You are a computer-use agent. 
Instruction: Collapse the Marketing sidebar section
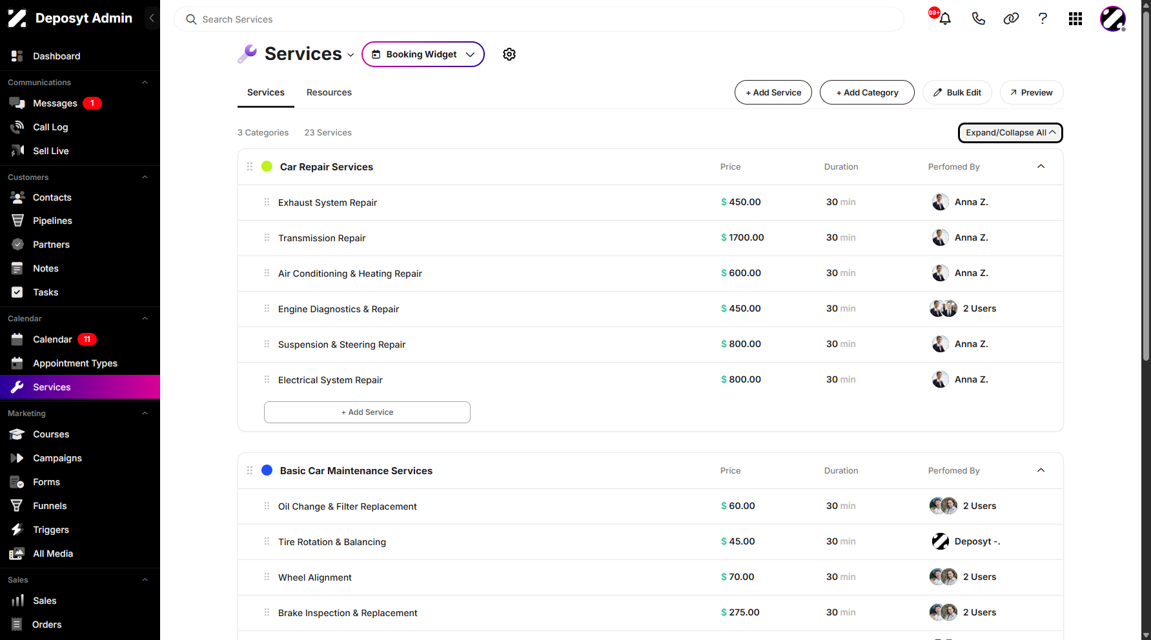[x=145, y=414]
